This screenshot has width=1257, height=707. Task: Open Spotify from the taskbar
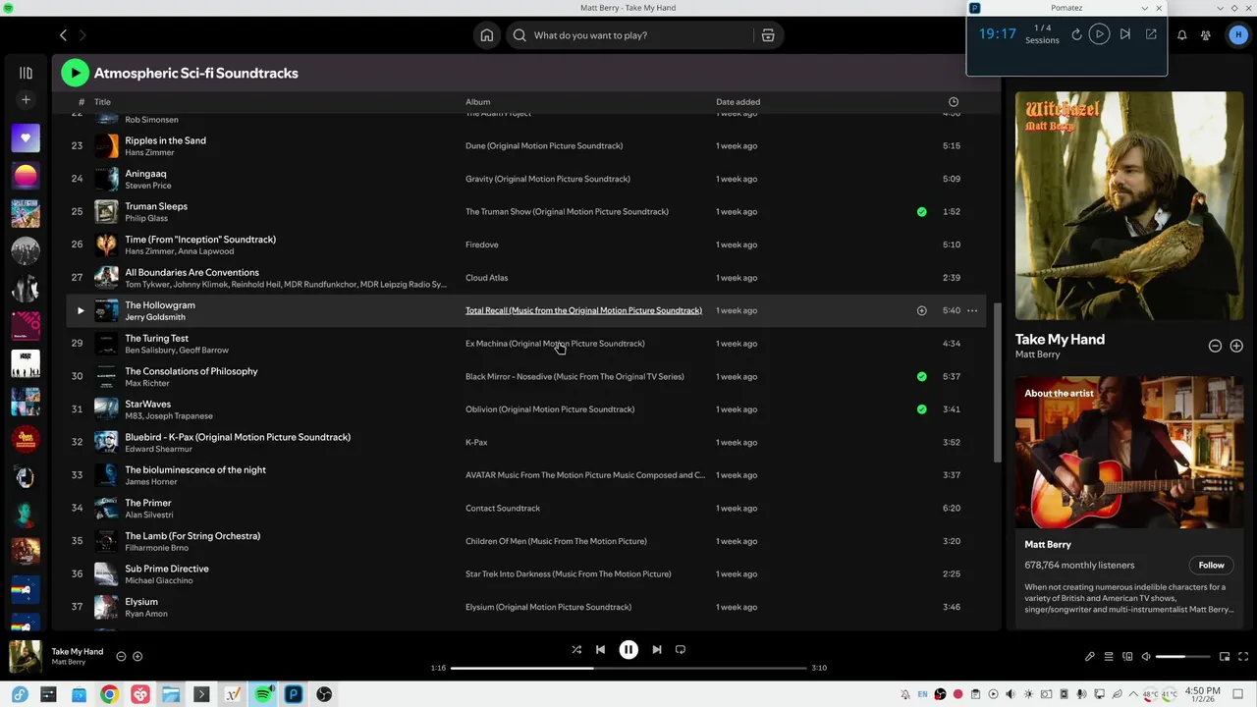pos(263,694)
